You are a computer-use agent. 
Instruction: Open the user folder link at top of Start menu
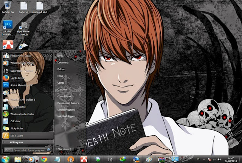60,56
